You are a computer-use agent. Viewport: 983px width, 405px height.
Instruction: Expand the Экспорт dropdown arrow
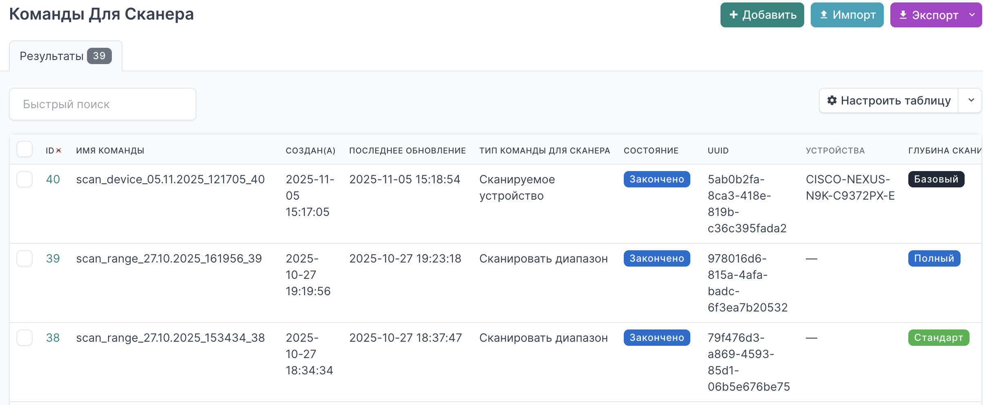tap(972, 15)
